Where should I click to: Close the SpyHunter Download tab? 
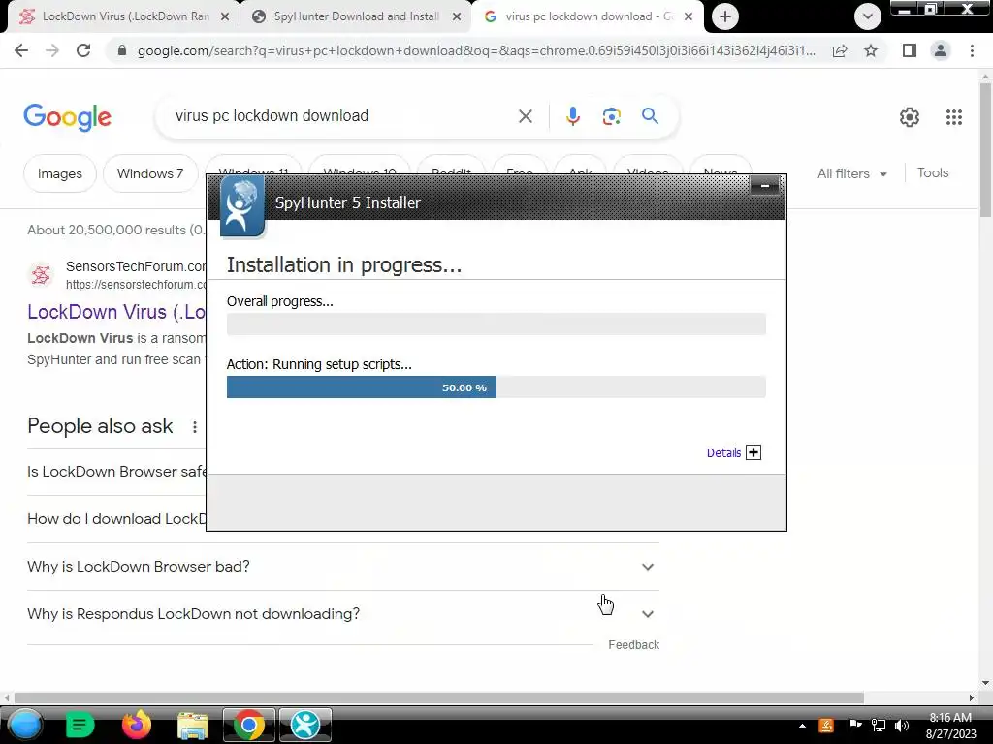point(457,17)
